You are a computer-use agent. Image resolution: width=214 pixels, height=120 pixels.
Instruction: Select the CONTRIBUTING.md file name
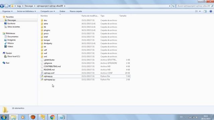pos(52,66)
